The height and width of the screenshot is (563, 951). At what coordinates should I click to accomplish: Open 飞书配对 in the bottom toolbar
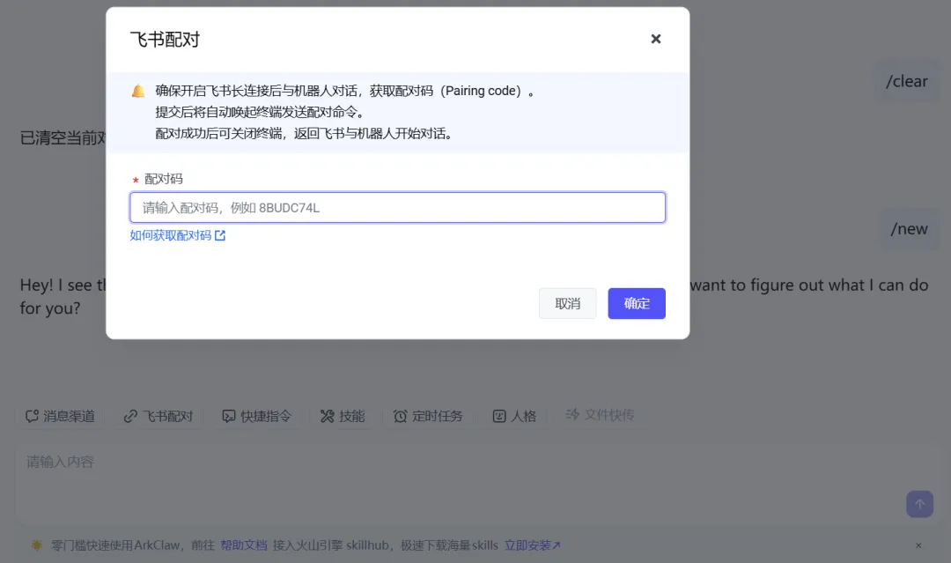[158, 416]
